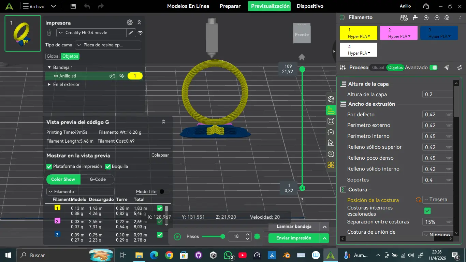Click the home view icon in viewport
Image resolution: width=466 pixels, height=262 pixels.
302,57
